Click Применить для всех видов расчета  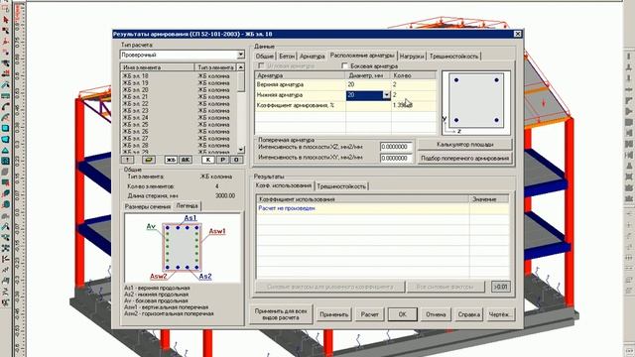click(281, 314)
